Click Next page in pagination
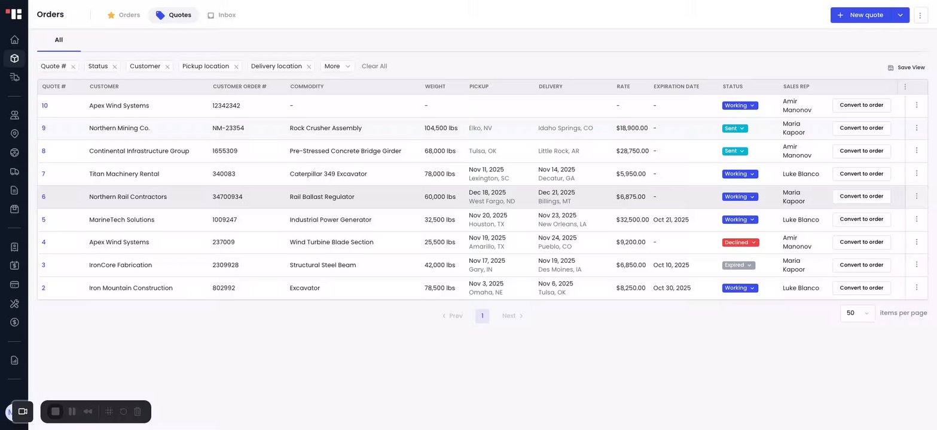 512,316
